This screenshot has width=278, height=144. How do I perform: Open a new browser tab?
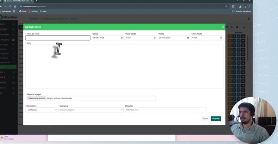coord(36,1)
